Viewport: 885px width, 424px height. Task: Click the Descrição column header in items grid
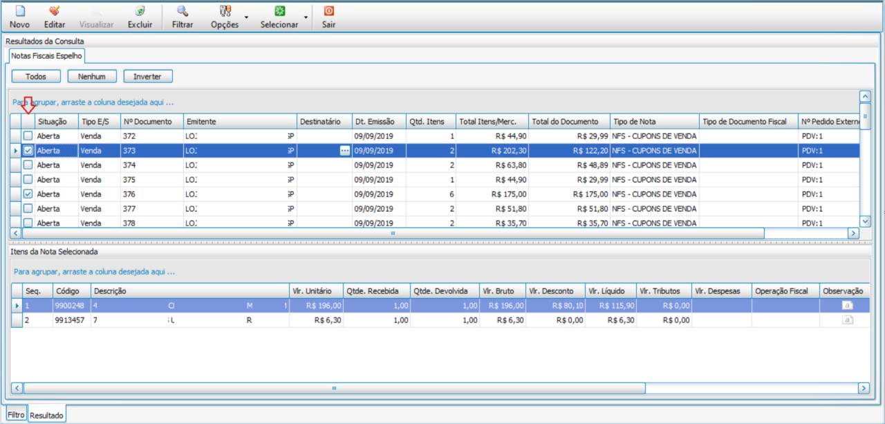(190, 291)
